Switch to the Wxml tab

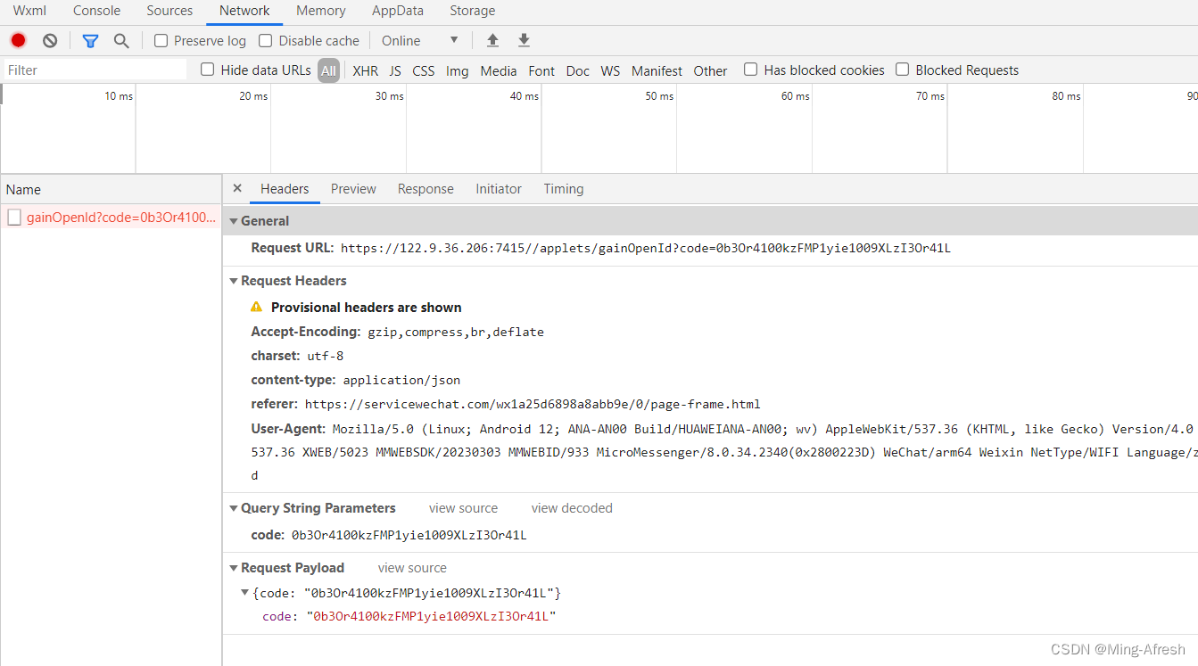pos(29,11)
